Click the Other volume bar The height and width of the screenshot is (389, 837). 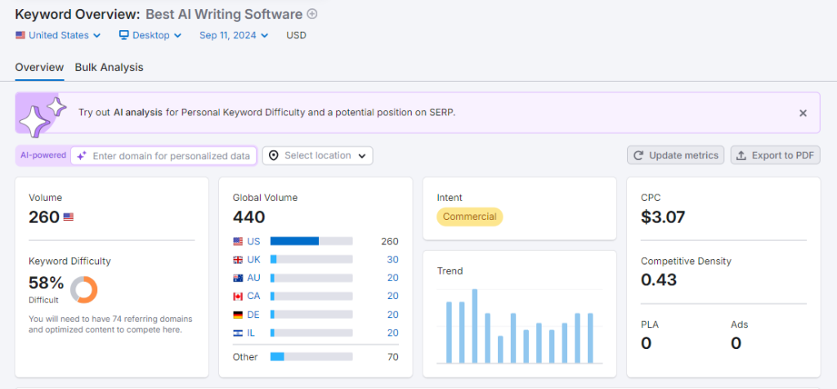(311, 356)
